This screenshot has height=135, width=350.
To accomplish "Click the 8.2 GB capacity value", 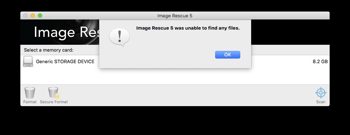I will pyautogui.click(x=320, y=62).
